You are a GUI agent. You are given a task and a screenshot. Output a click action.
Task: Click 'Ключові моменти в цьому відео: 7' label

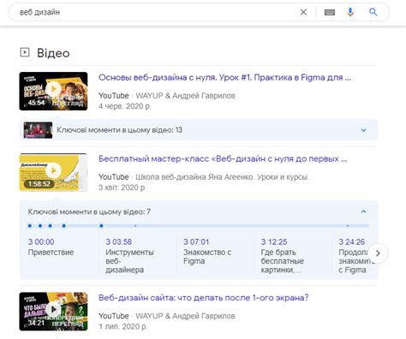(x=89, y=211)
